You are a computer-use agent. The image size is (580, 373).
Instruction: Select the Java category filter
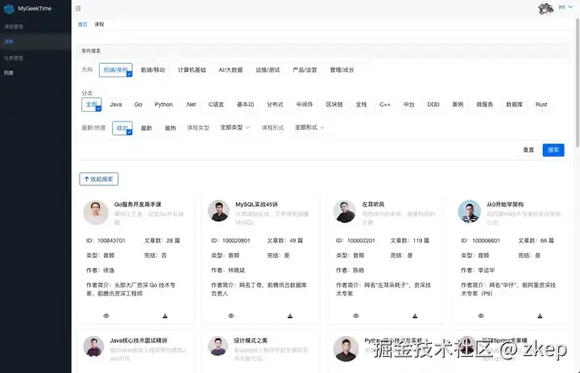(x=116, y=105)
